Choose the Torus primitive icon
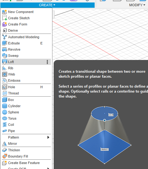The image size is (148, 169). click(x=5, y=118)
